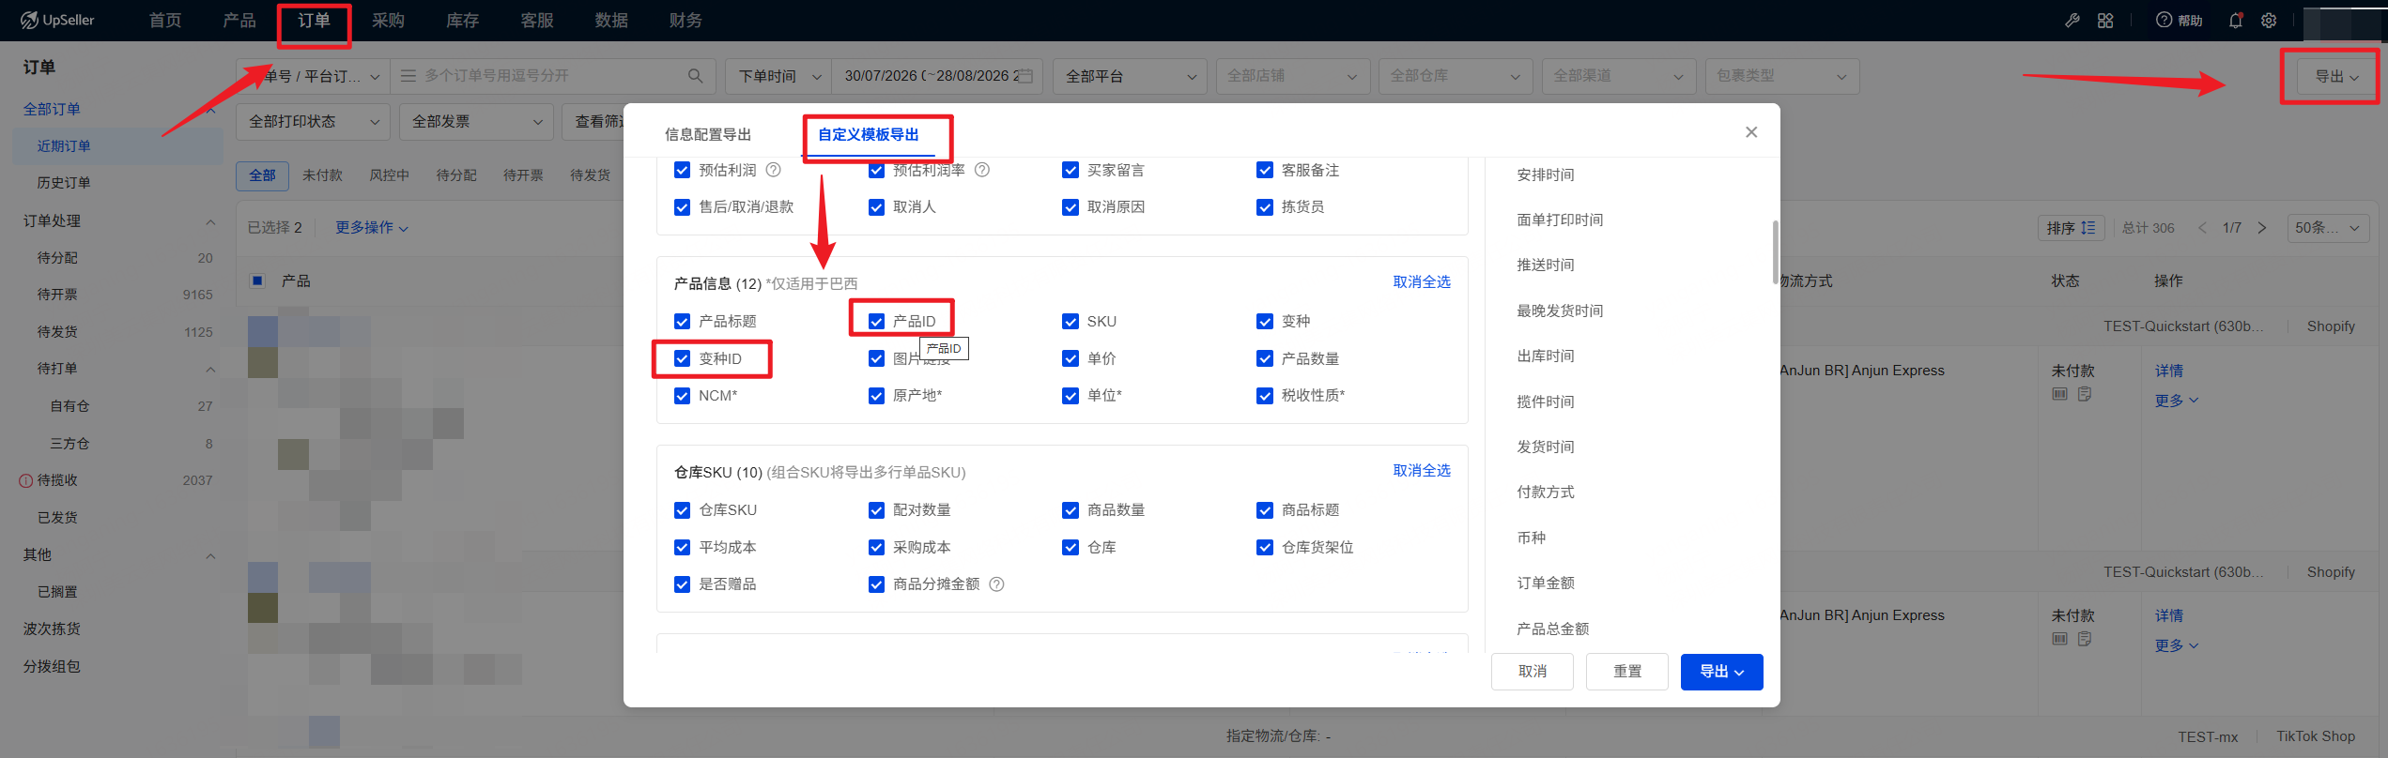Open the wrench tools icon
The height and width of the screenshot is (758, 2388).
coord(2072,20)
